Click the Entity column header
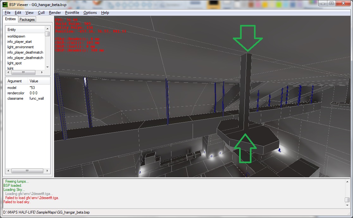The image size is (353, 218). (12, 30)
